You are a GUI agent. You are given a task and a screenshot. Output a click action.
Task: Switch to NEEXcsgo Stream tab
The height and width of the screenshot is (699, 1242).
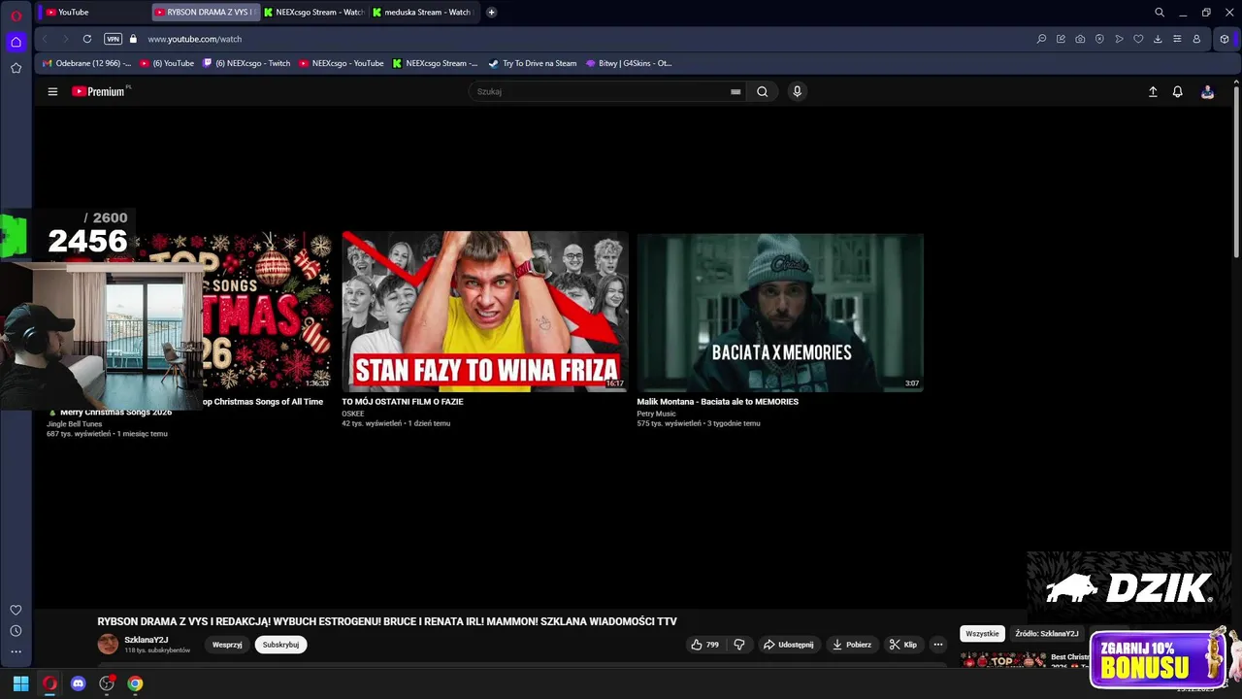coord(313,13)
